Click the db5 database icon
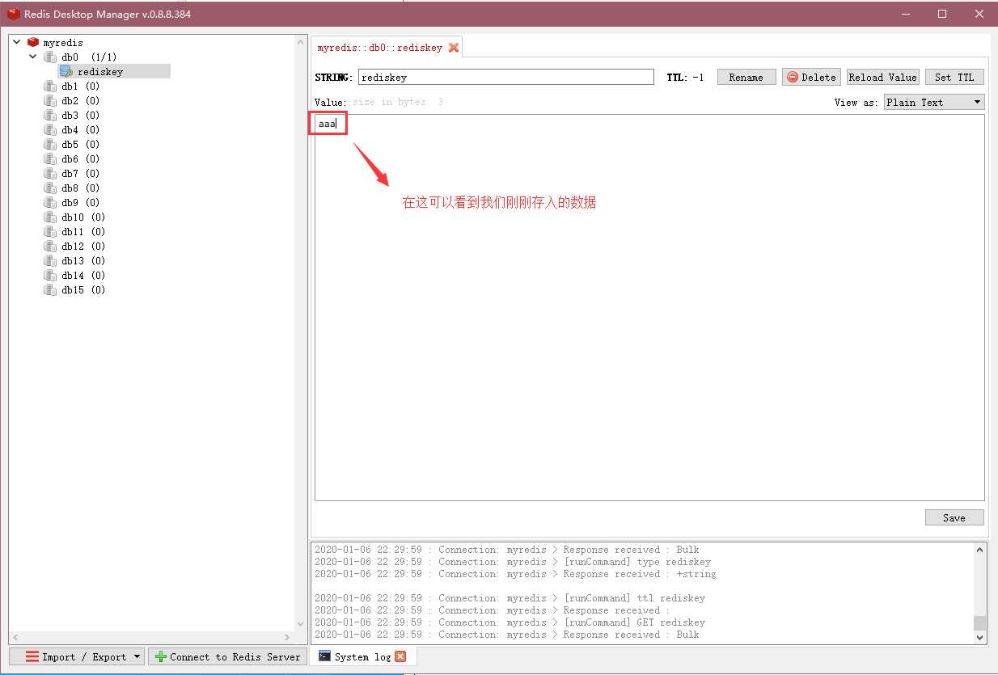Viewport: 998px width, 675px height. [50, 144]
